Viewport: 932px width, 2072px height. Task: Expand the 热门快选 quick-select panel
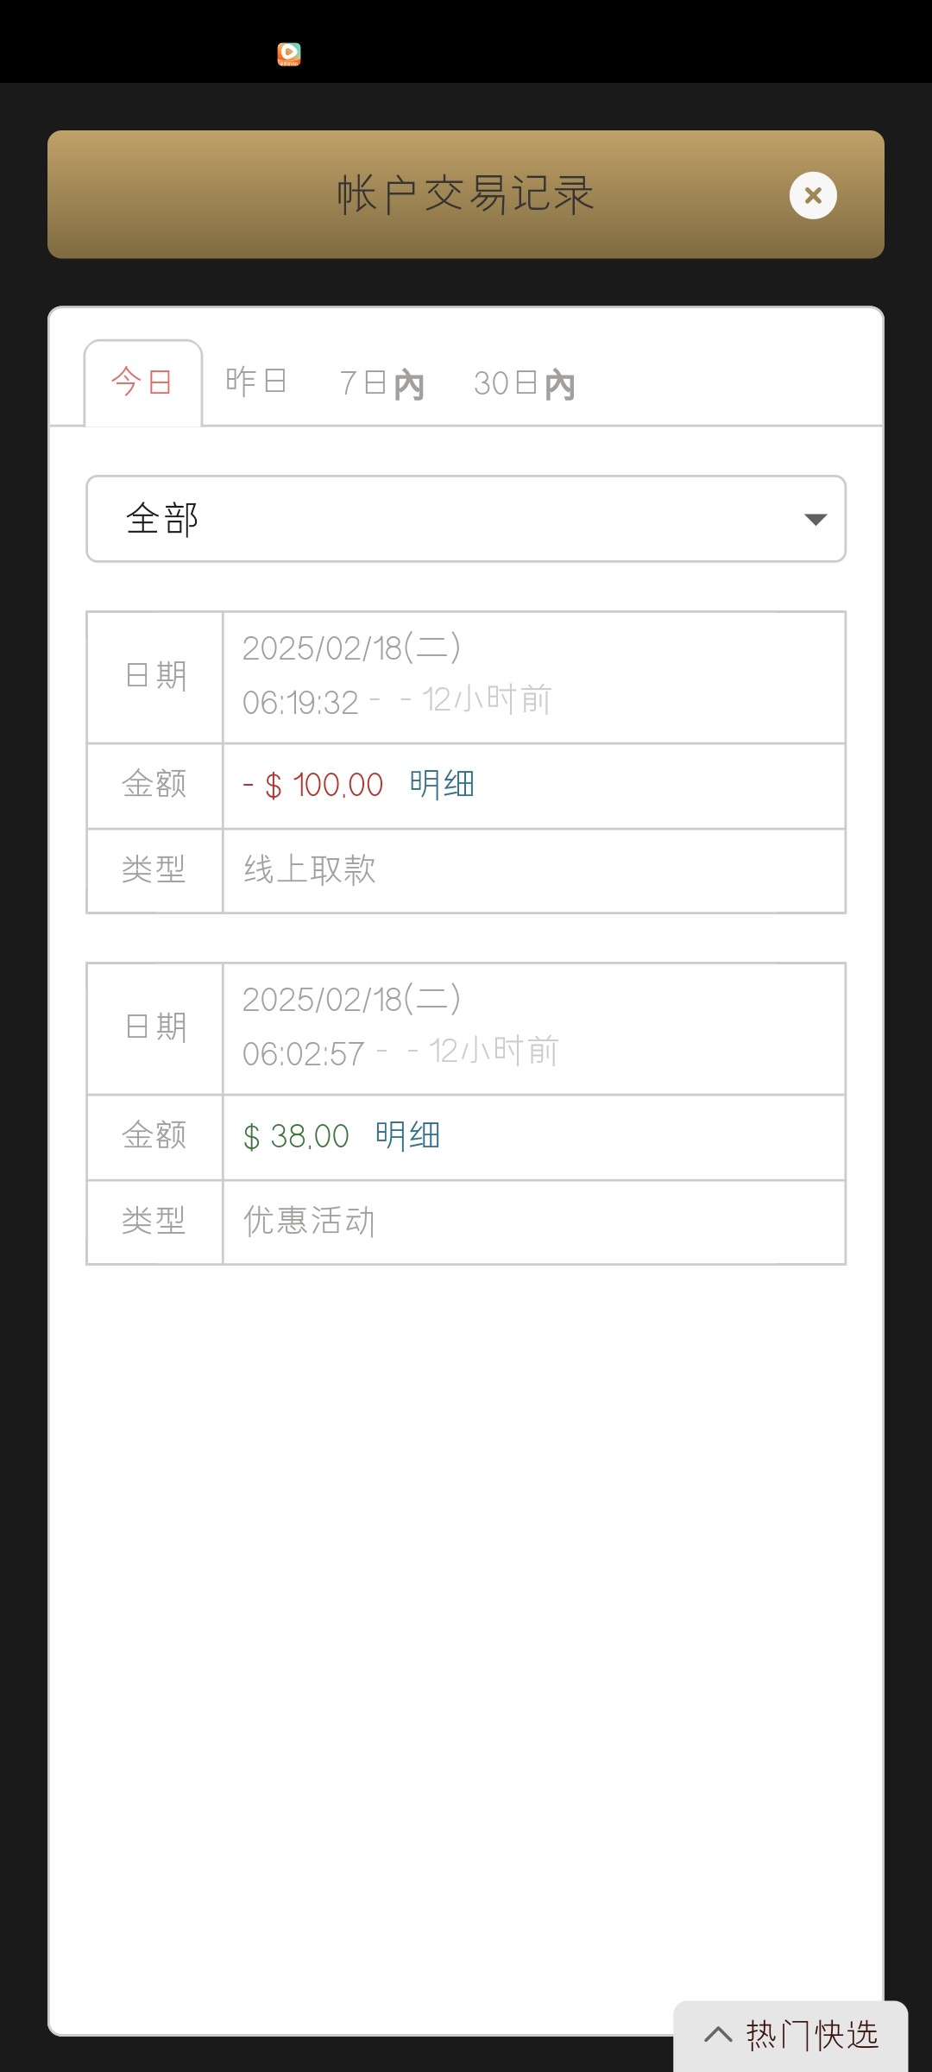coord(811,2035)
